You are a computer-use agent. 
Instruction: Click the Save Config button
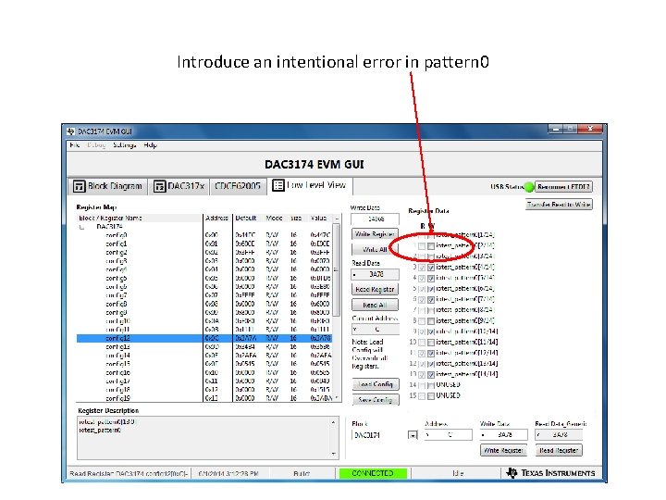[376, 400]
